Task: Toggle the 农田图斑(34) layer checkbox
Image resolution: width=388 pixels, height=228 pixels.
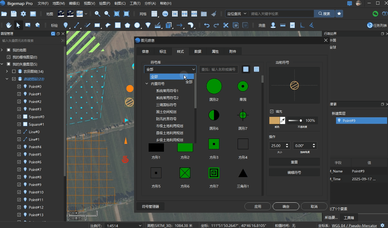Action: 14,72
